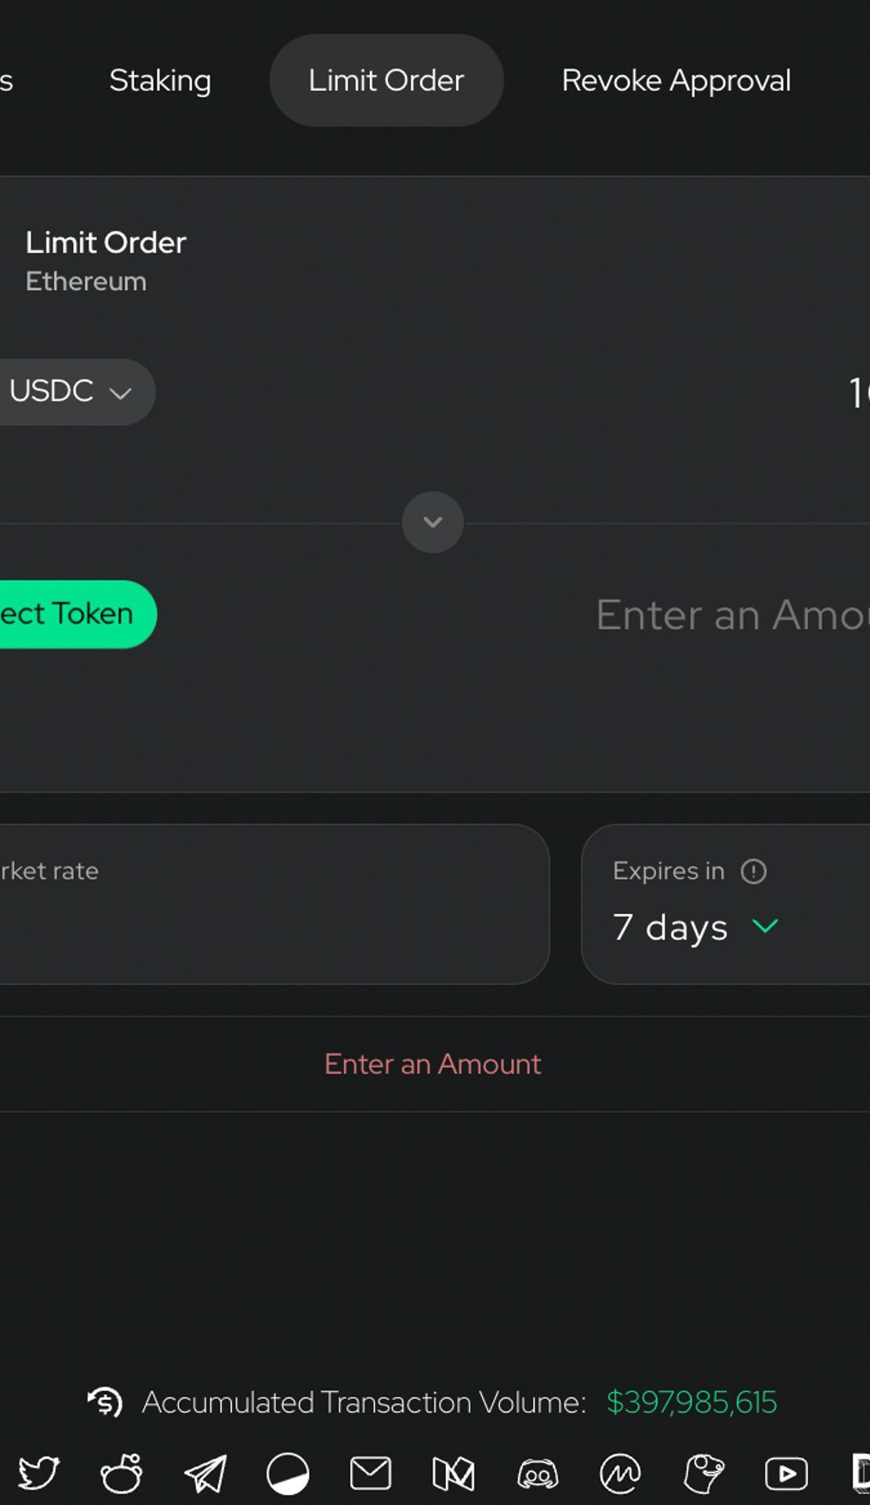
Task: Click the info icon beside Expires in
Action: (754, 871)
